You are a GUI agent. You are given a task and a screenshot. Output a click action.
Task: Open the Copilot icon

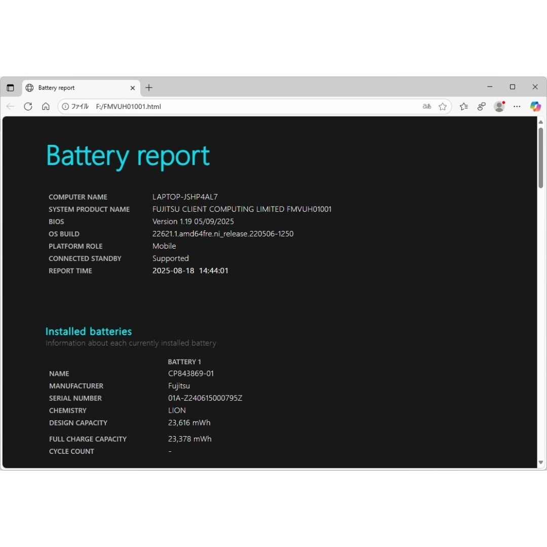point(535,106)
